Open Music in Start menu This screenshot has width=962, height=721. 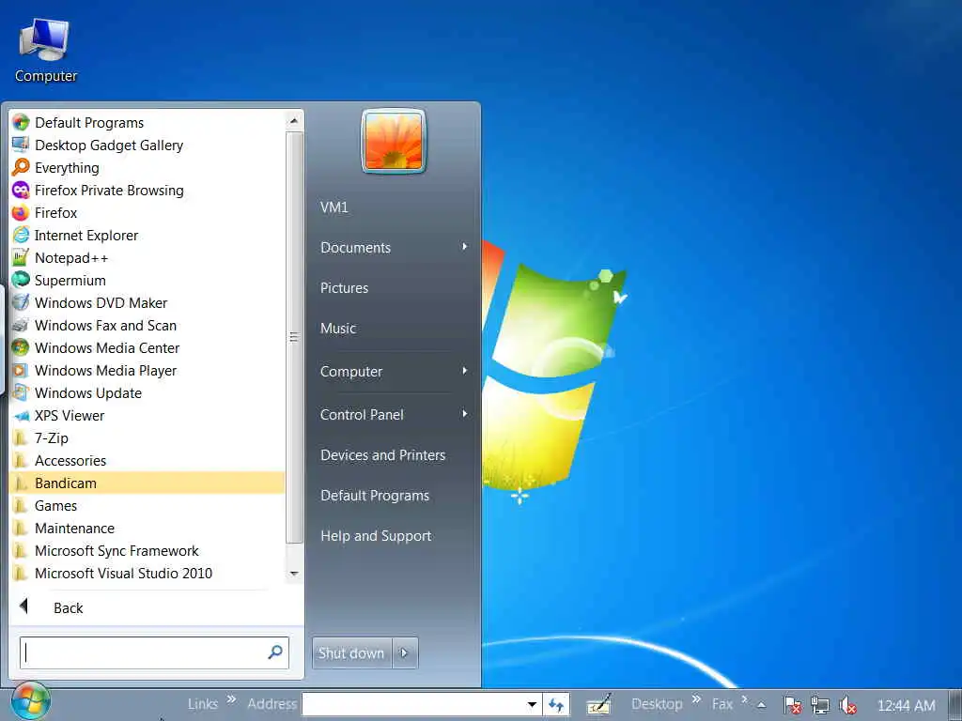click(x=393, y=329)
